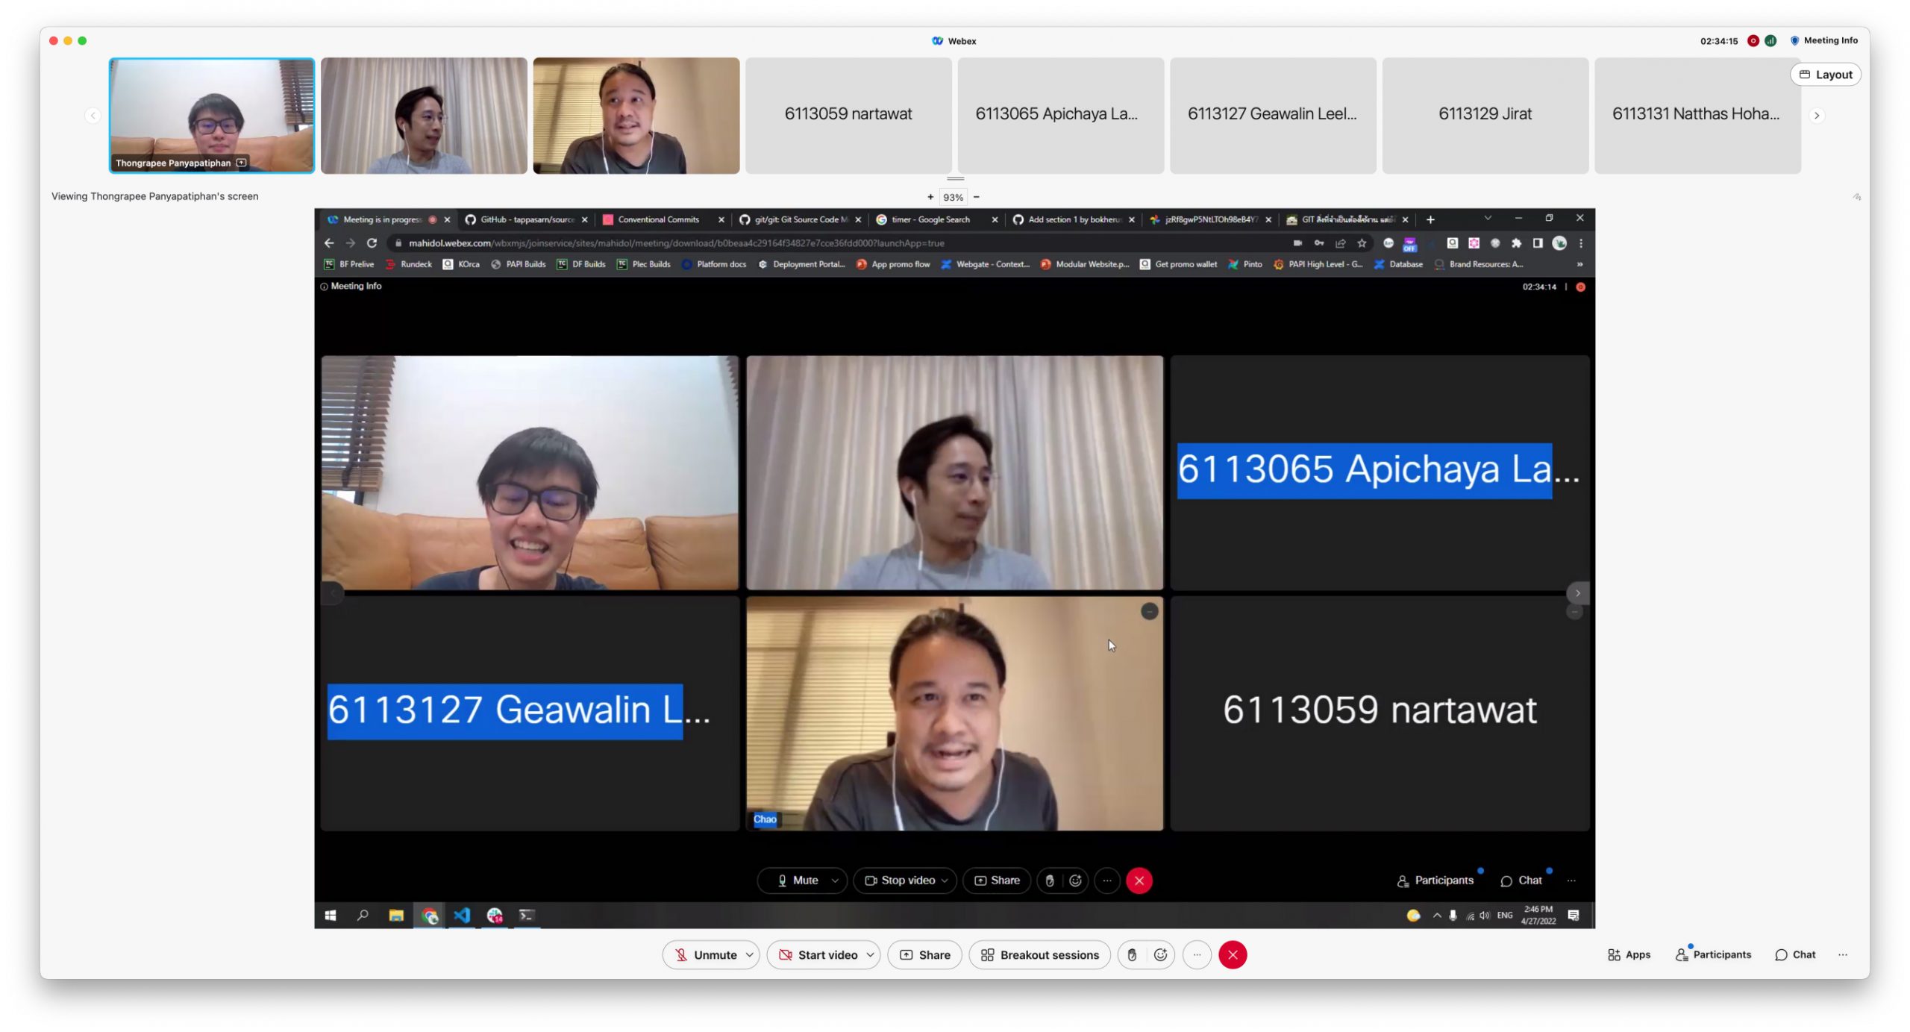Viewport: 1910px width, 1032px height.
Task: Click the raise hand gesture icon
Action: tap(1131, 954)
